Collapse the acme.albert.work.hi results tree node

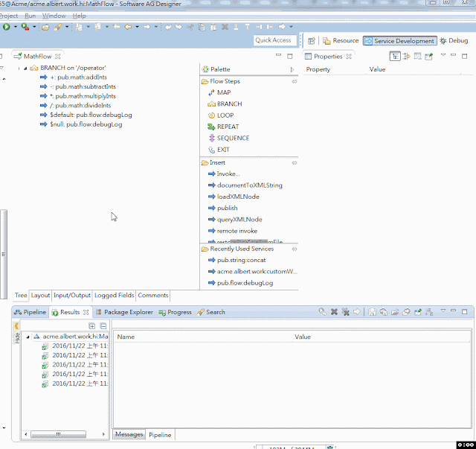(x=28, y=337)
